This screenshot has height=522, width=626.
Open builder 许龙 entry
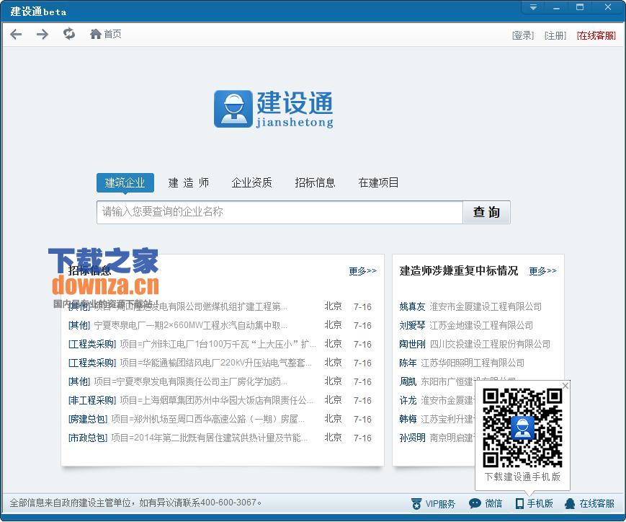pyautogui.click(x=408, y=400)
